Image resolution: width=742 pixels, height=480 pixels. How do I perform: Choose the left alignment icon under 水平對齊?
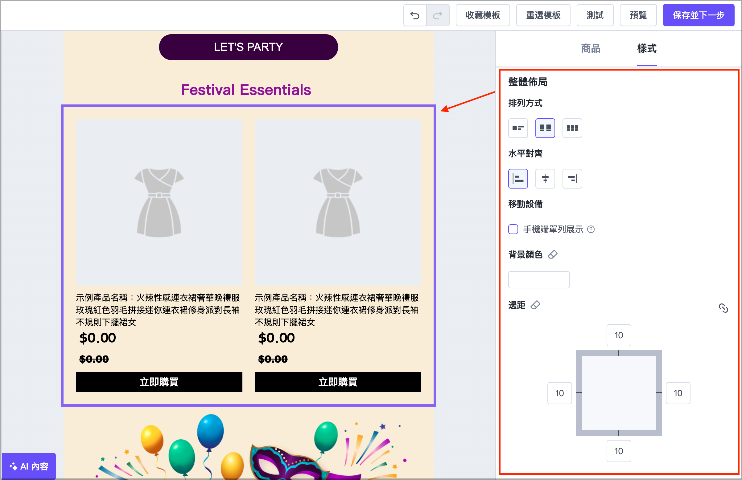pos(517,178)
